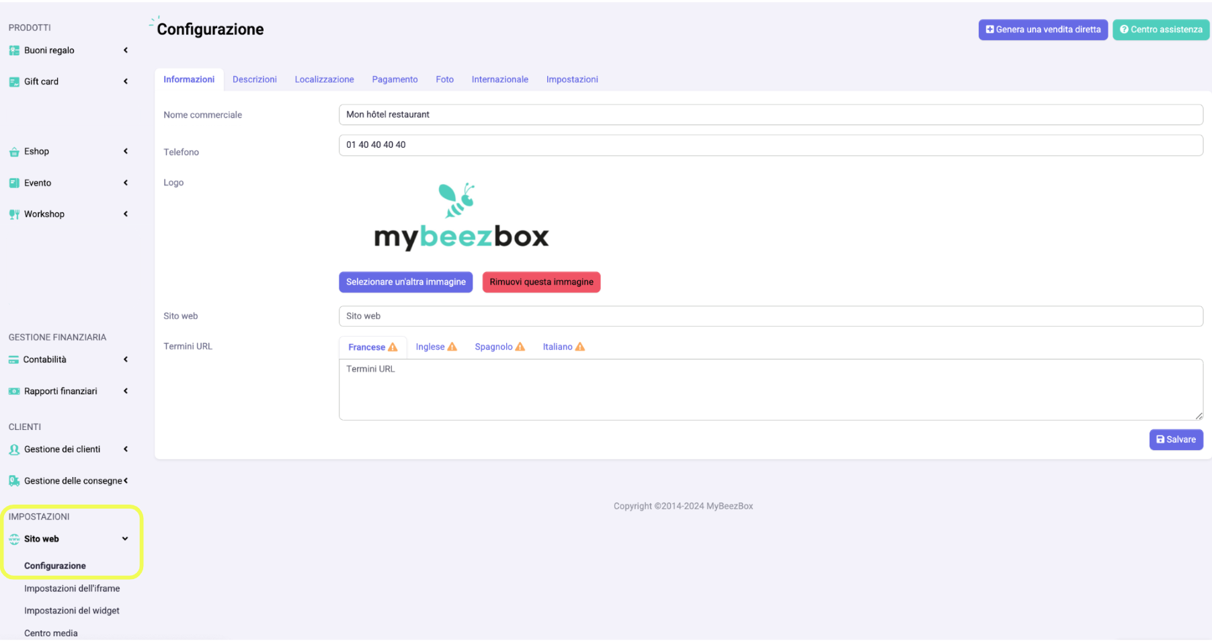Focus the Nome commerciale field
Screen dimensions: 1212x643
click(x=770, y=115)
